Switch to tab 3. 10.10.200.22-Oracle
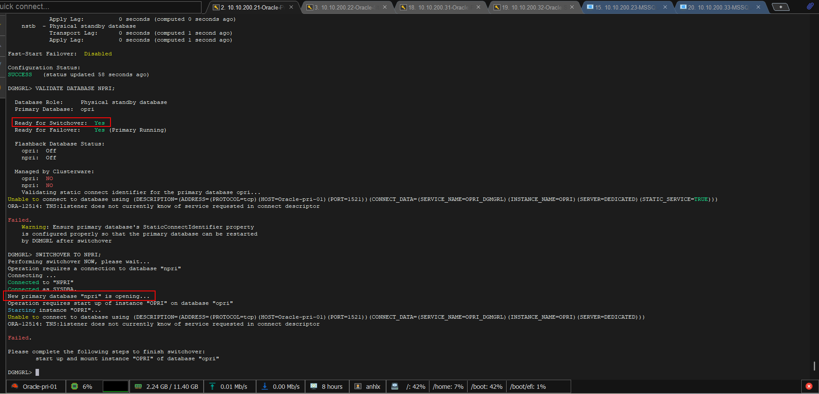 point(346,7)
